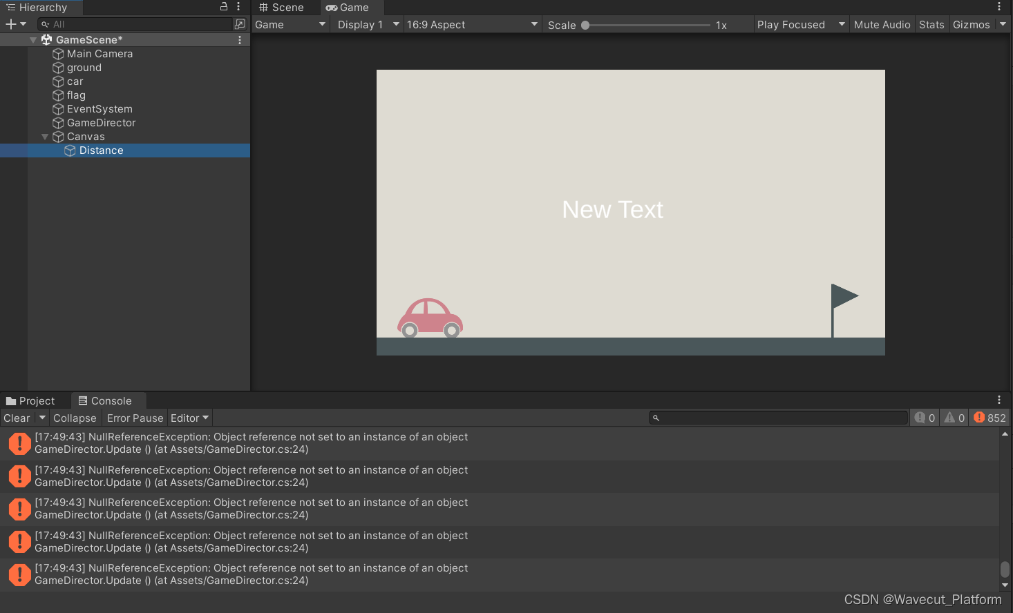1013x613 pixels.
Task: Click the search-by-type icon in Hierarchy
Action: (x=240, y=24)
